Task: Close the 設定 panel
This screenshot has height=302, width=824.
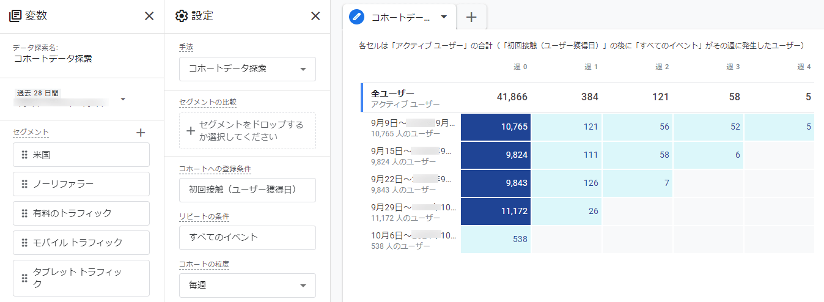Action: click(315, 16)
